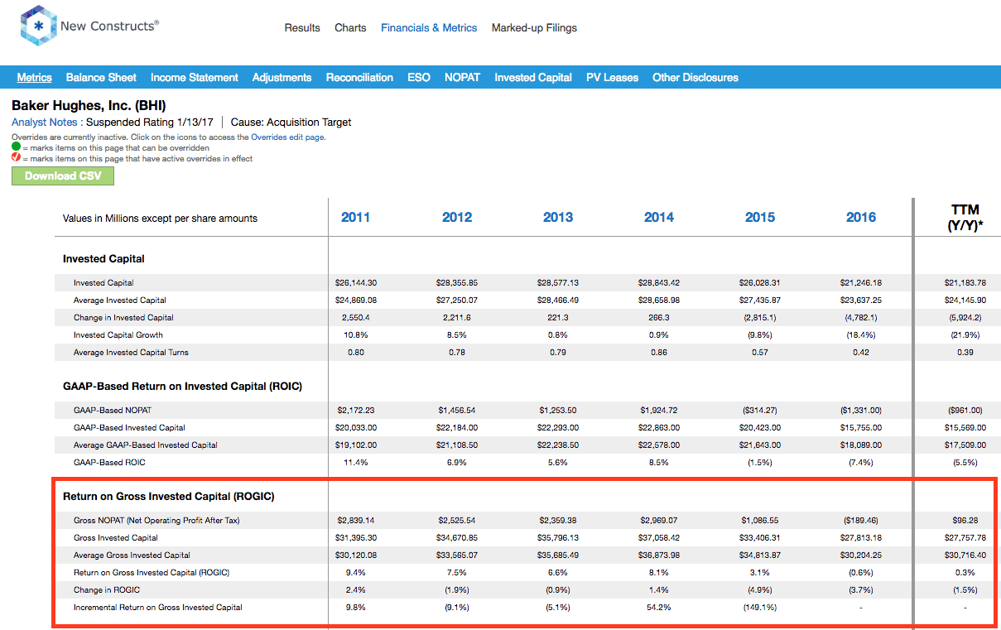Click the 2016 Gross NOPAT value ($189.46)
Image resolution: width=1001 pixels, height=630 pixels.
pyautogui.click(x=861, y=521)
